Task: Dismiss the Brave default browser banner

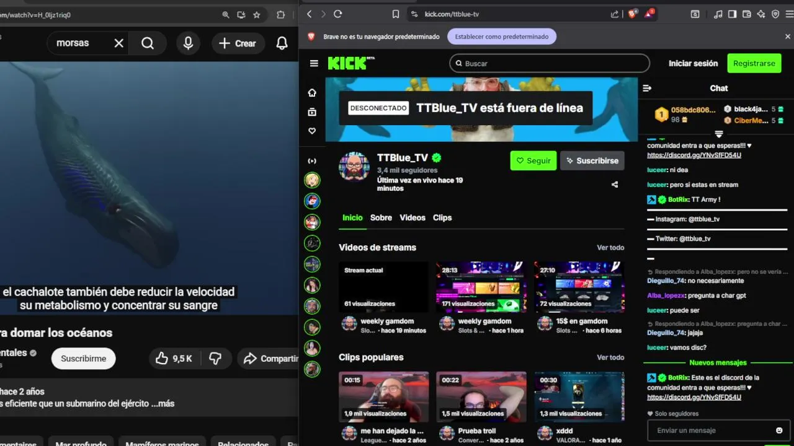Action: pyautogui.click(x=788, y=37)
